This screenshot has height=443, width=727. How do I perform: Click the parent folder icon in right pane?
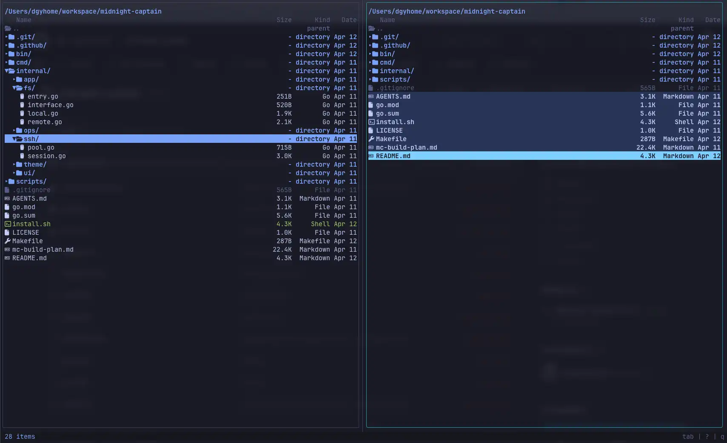click(x=372, y=28)
